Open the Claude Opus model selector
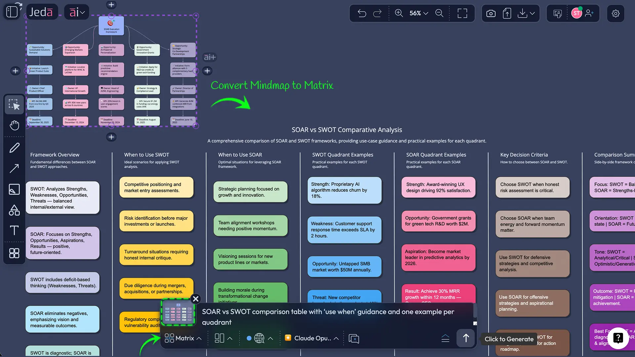The height and width of the screenshot is (357, 635). tap(311, 338)
